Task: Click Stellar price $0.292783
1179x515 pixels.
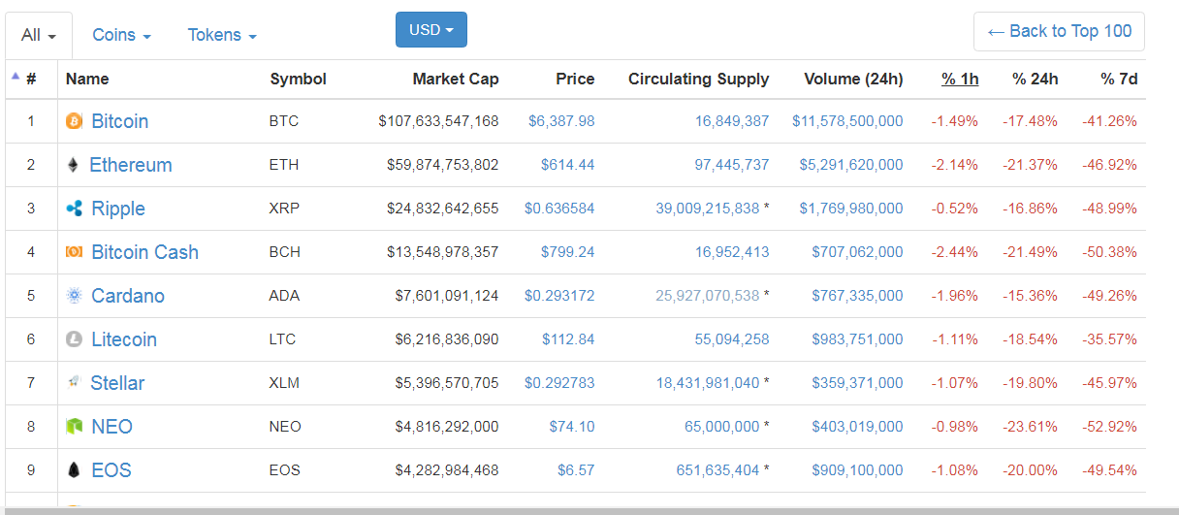Action: (x=559, y=383)
